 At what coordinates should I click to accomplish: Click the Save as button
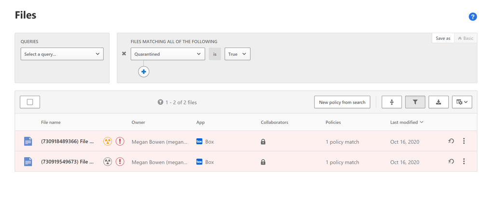click(x=443, y=38)
